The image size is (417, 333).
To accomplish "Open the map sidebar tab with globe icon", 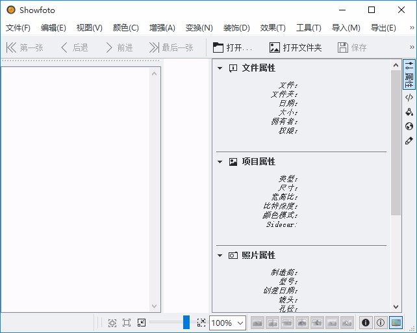I will [409, 126].
